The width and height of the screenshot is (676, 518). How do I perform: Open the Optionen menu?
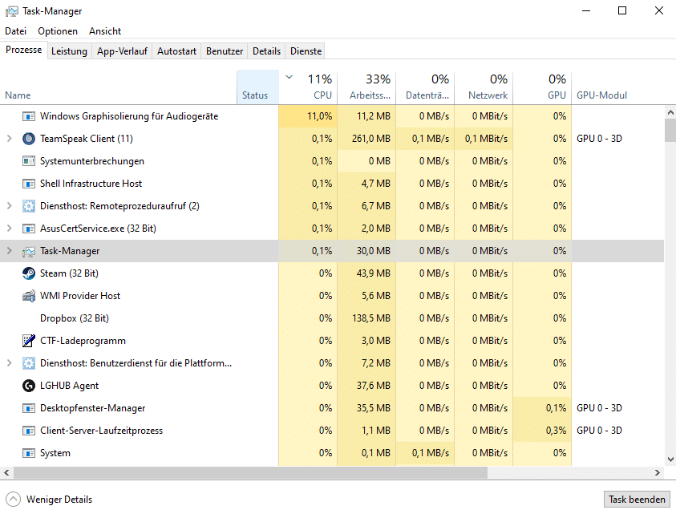(58, 31)
